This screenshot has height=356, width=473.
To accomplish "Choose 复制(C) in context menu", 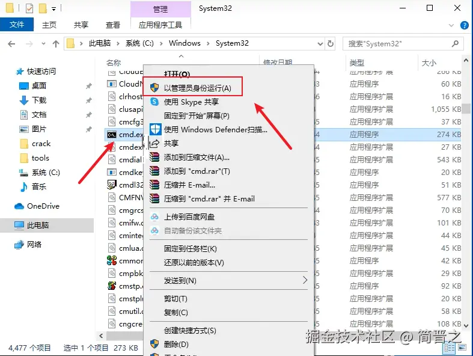I will pos(176,313).
